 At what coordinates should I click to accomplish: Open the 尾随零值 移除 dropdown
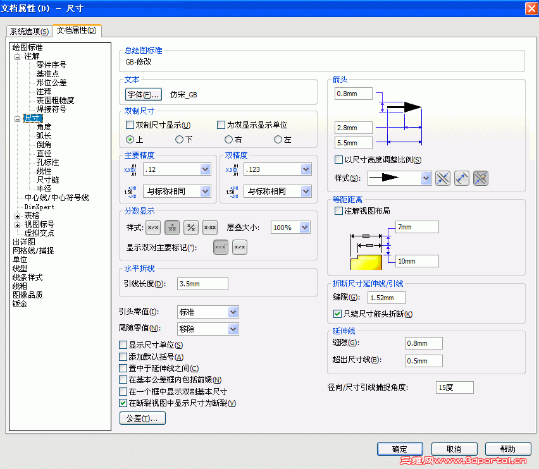pos(233,329)
